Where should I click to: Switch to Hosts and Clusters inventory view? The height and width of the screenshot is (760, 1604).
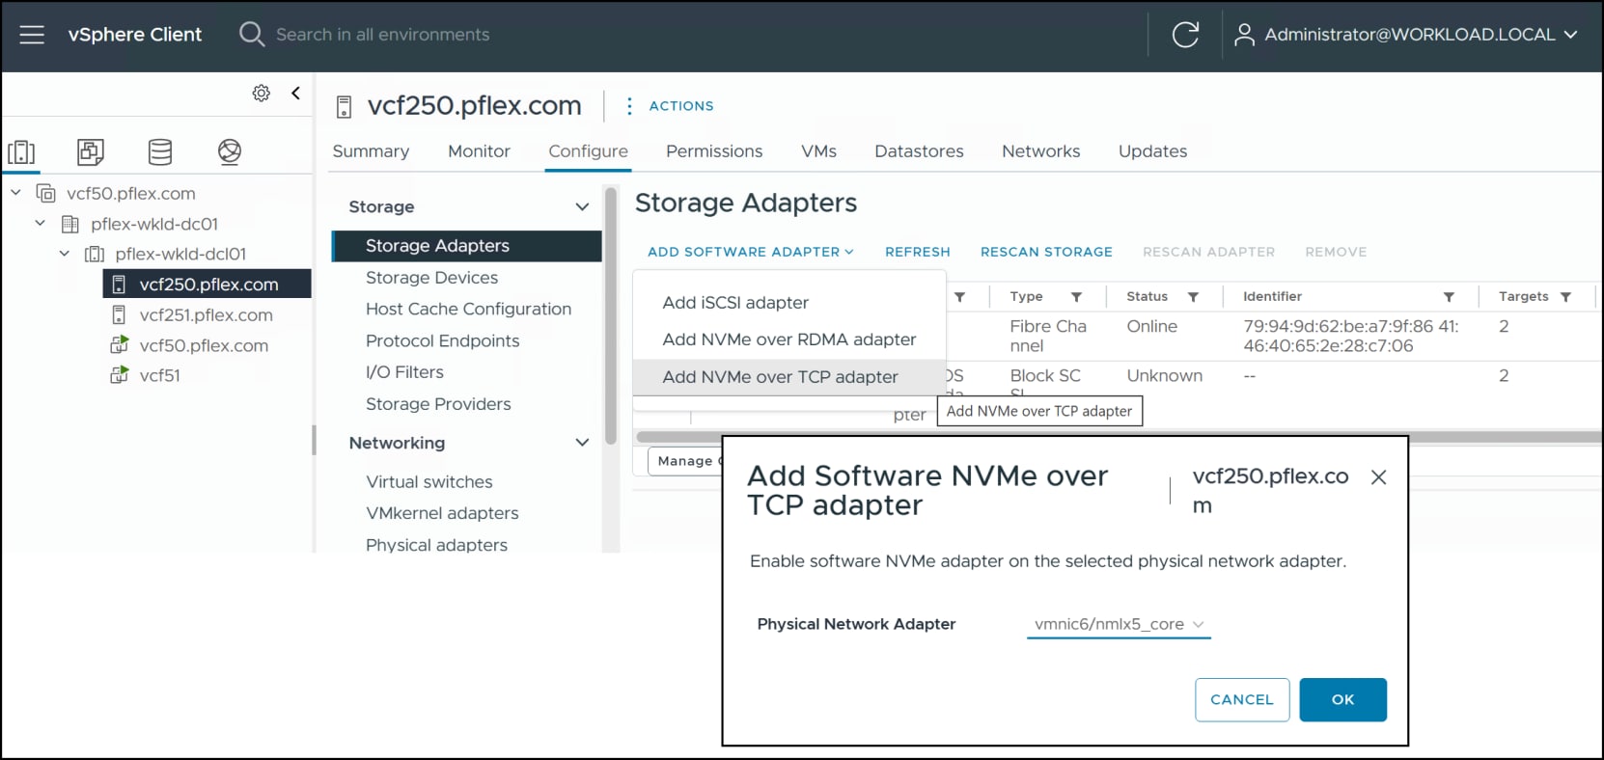[x=21, y=151]
